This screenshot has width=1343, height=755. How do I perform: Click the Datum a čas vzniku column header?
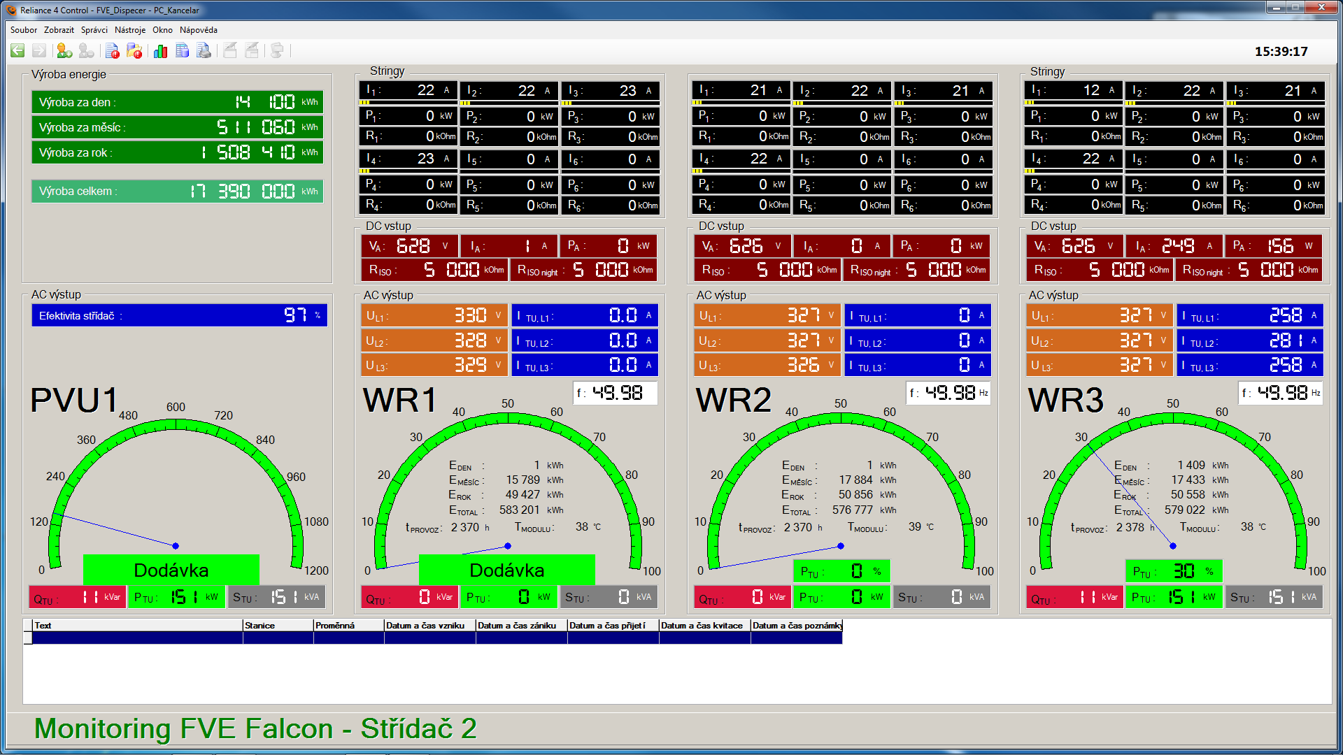[x=429, y=626]
